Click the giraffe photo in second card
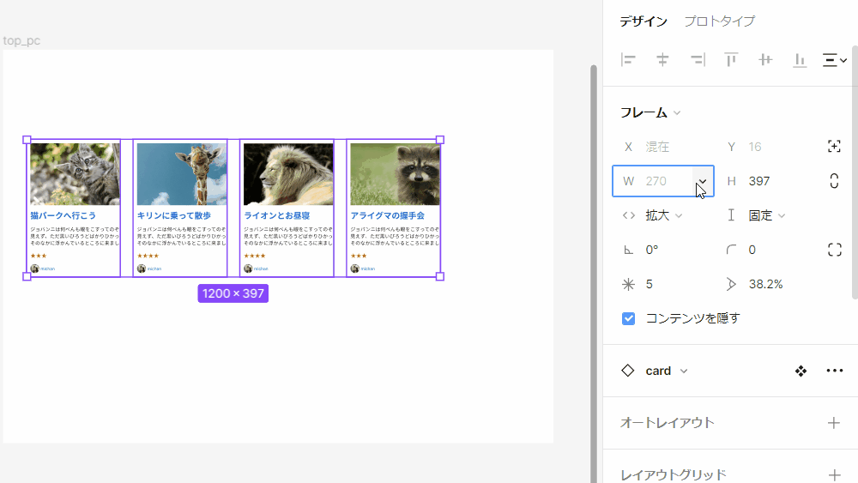The width and height of the screenshot is (858, 483). pos(182,174)
